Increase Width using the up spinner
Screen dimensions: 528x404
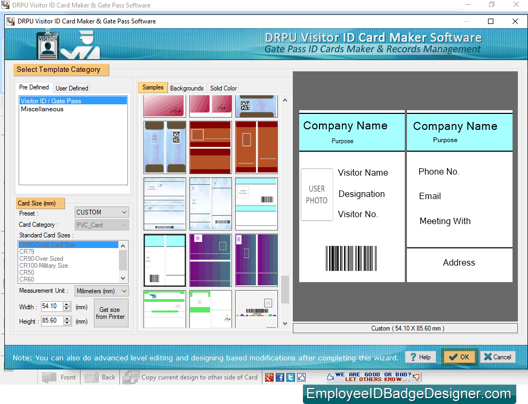[x=67, y=304]
